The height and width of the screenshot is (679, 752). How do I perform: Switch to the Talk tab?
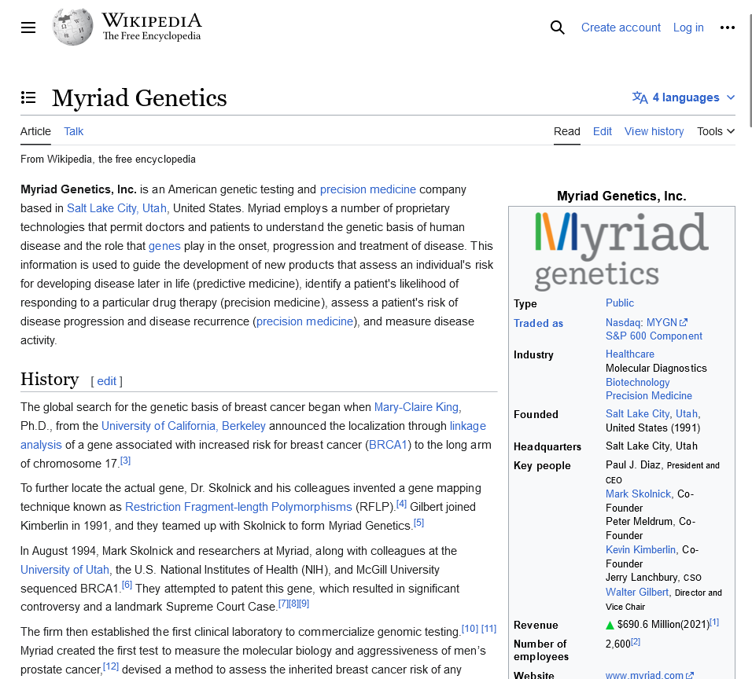coord(74,131)
